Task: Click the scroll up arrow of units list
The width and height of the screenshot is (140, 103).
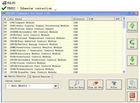Action: click(124, 19)
